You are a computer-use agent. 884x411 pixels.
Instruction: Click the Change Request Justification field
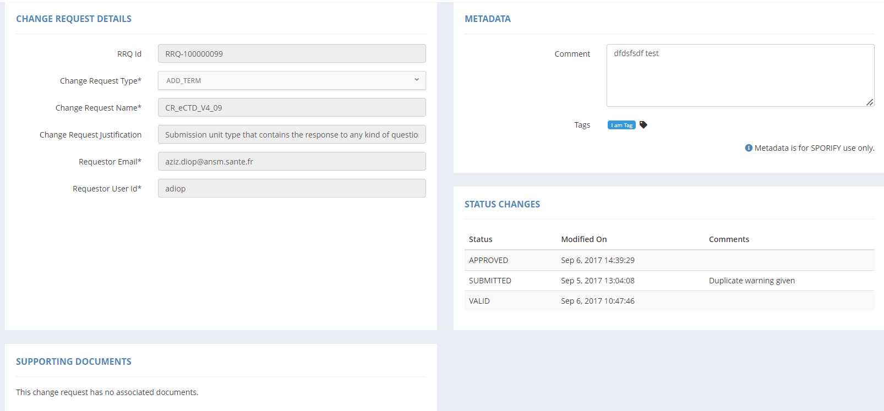point(292,134)
